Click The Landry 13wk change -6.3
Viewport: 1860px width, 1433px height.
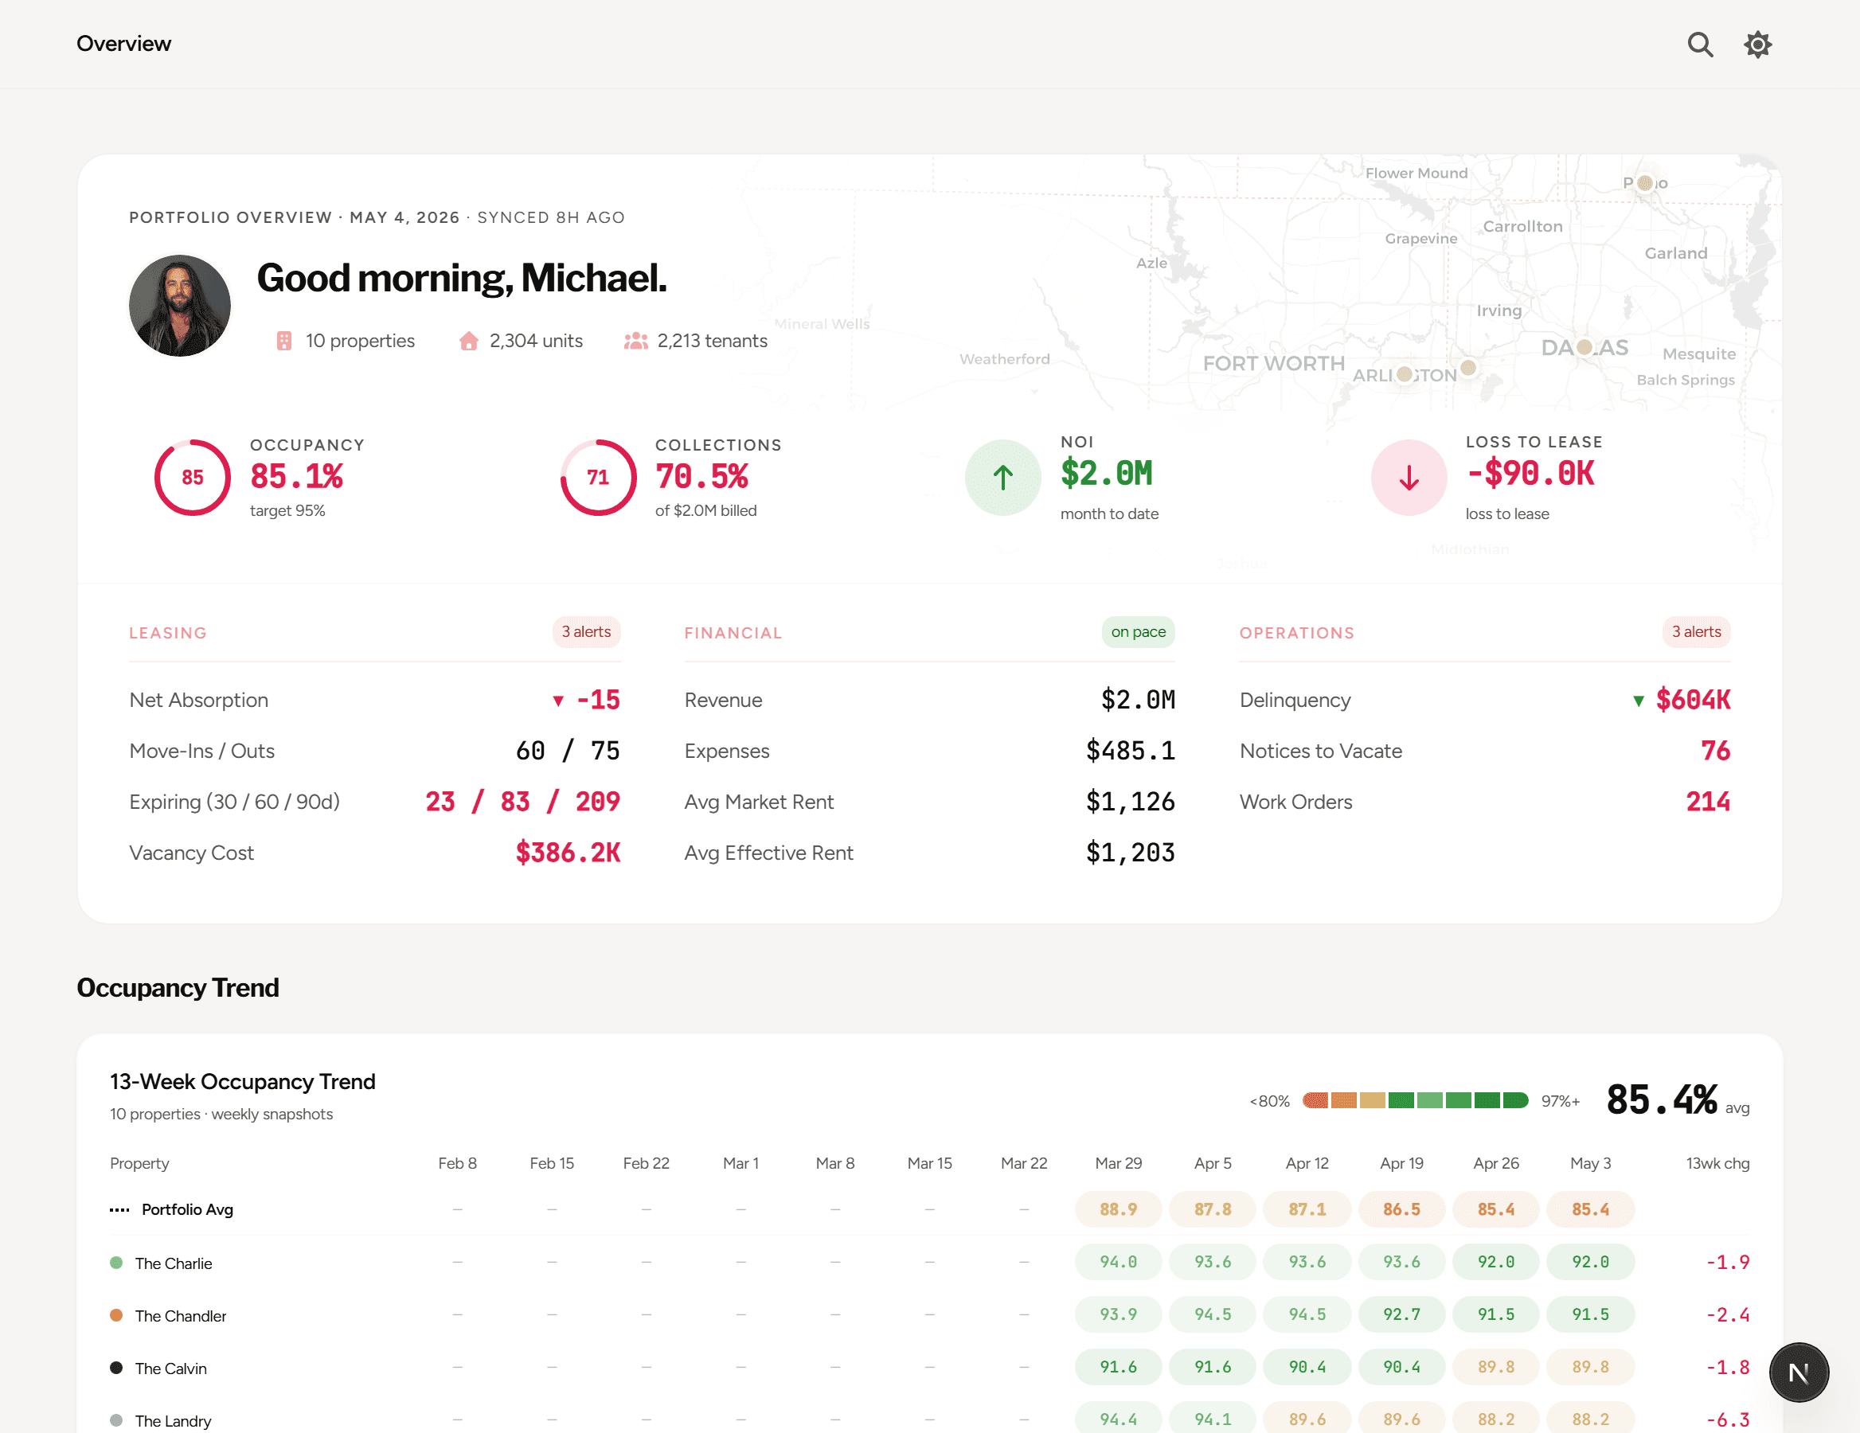tap(1727, 1420)
